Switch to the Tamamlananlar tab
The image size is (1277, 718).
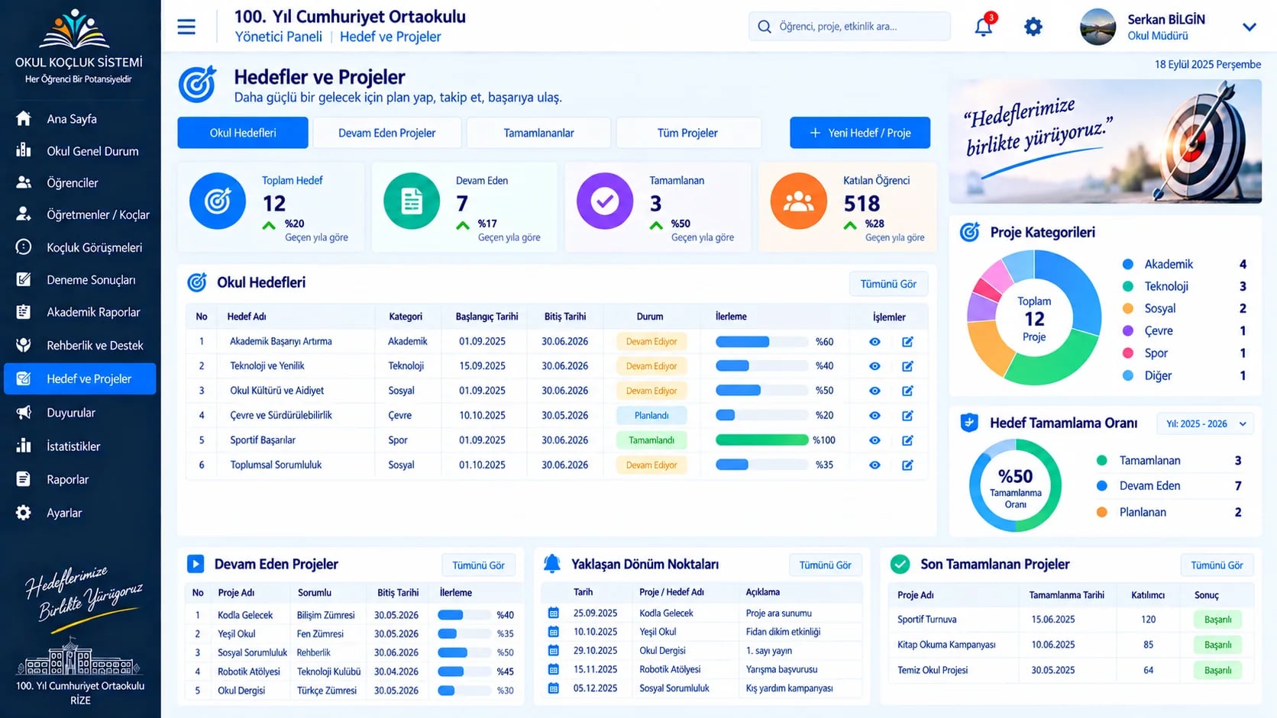(538, 133)
